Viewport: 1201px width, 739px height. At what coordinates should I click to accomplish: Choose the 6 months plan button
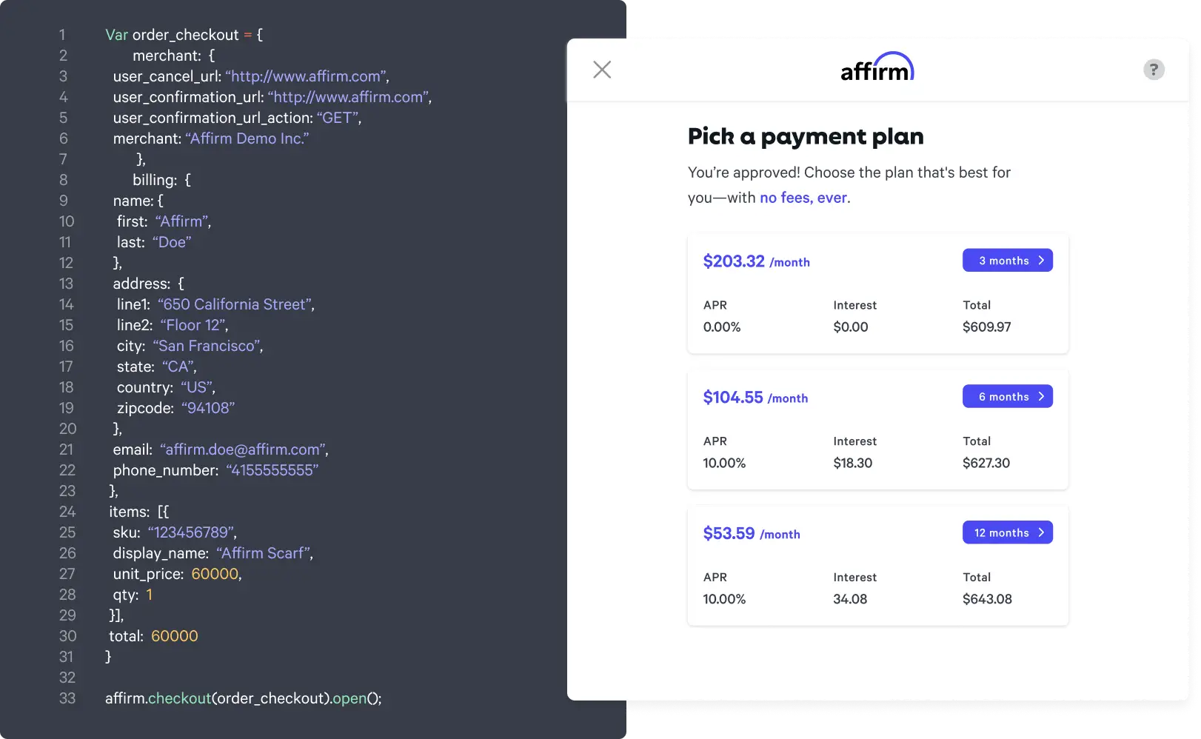coord(1007,397)
